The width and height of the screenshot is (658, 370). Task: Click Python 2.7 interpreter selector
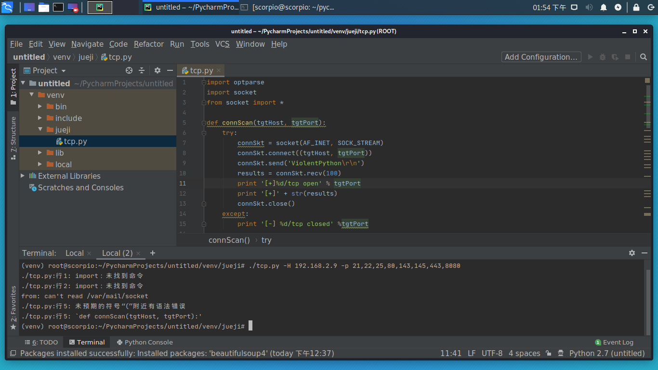607,353
